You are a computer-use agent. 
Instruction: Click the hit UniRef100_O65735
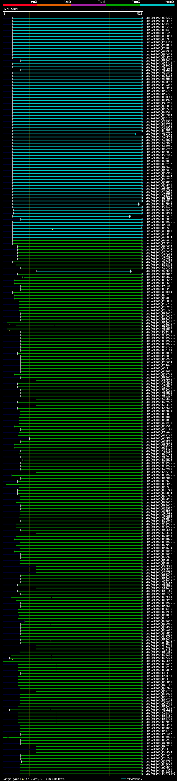click(159, 134)
